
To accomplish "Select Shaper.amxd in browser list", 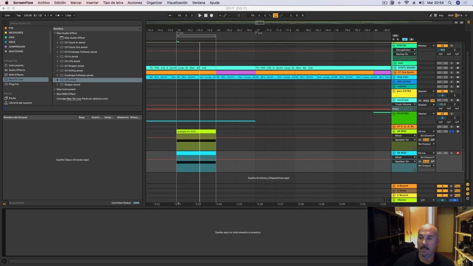I will click(x=72, y=85).
